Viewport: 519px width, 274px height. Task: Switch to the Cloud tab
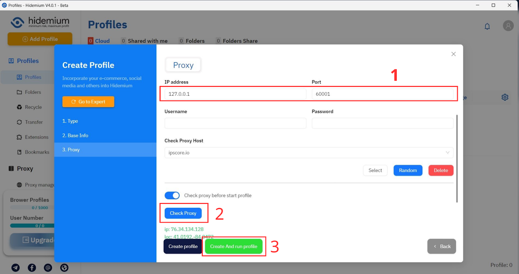[x=99, y=41]
